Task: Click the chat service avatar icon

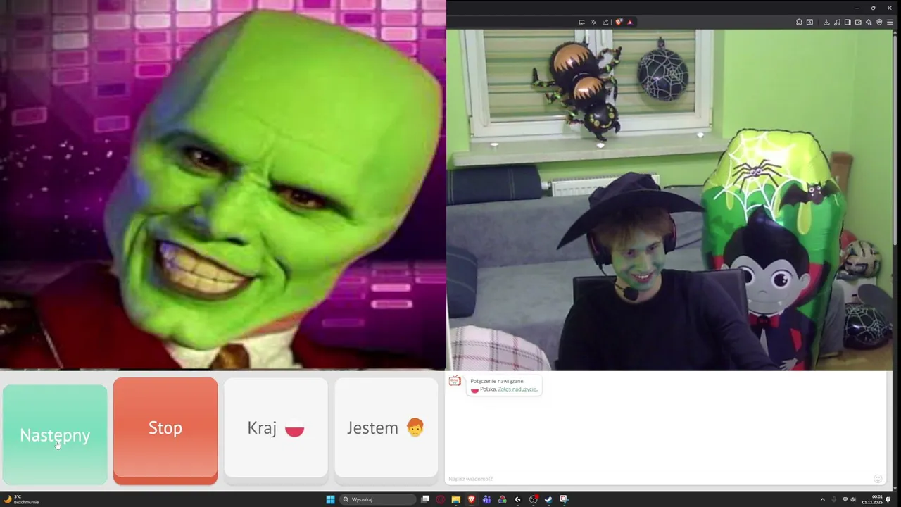Action: pyautogui.click(x=455, y=381)
